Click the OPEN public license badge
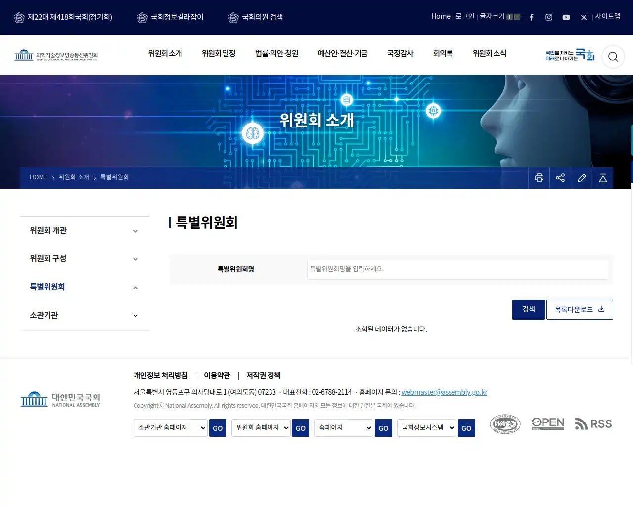The width and height of the screenshot is (633, 506). (x=548, y=424)
